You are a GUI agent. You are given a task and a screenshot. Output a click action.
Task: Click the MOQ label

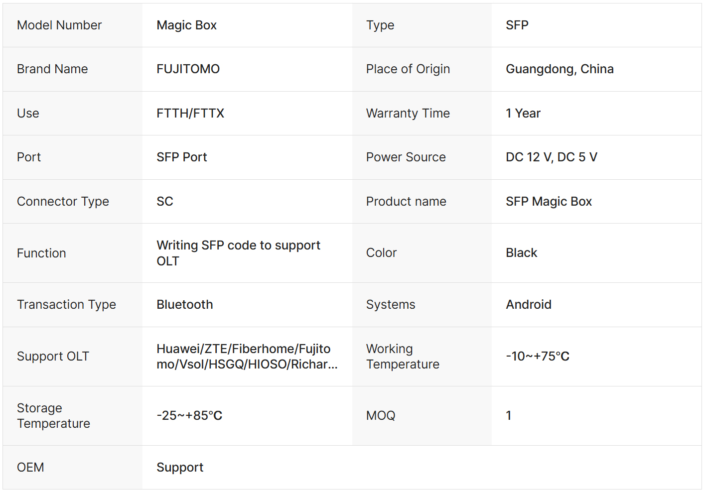click(380, 416)
